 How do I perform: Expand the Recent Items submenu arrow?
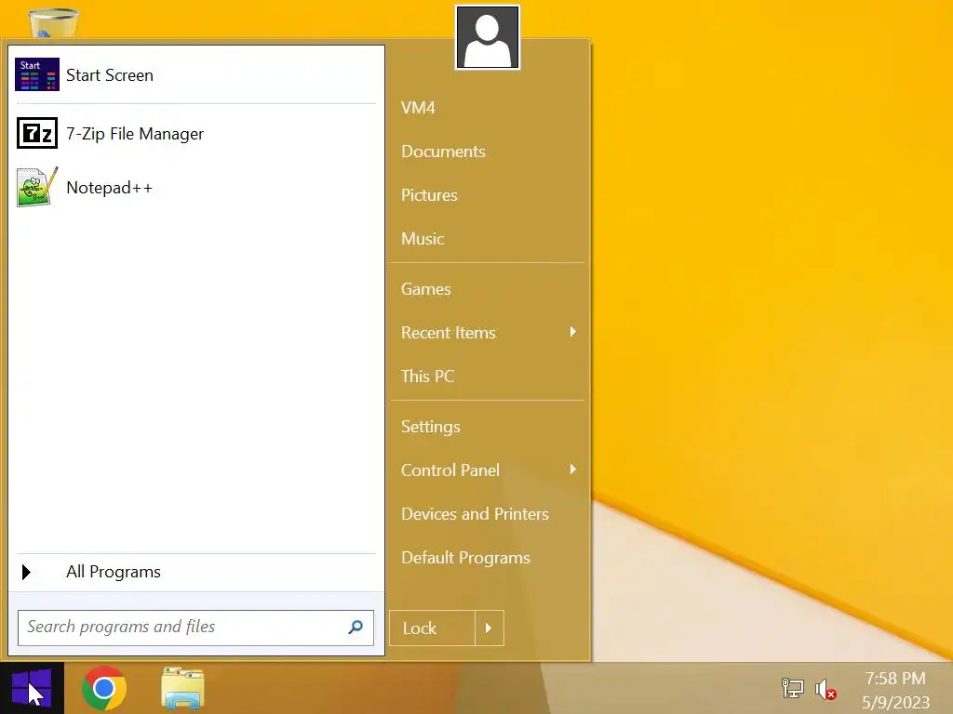point(572,332)
